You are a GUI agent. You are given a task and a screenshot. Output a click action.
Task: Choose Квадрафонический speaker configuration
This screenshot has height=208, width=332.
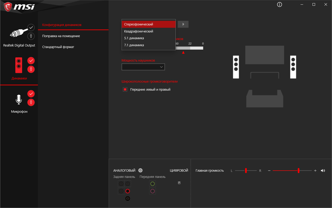click(148, 31)
